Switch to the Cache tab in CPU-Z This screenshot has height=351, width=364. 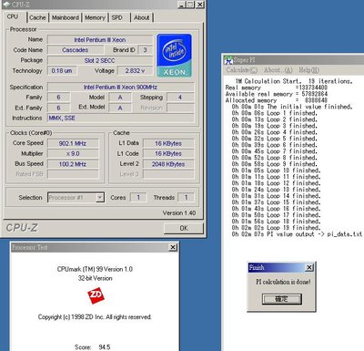click(37, 18)
